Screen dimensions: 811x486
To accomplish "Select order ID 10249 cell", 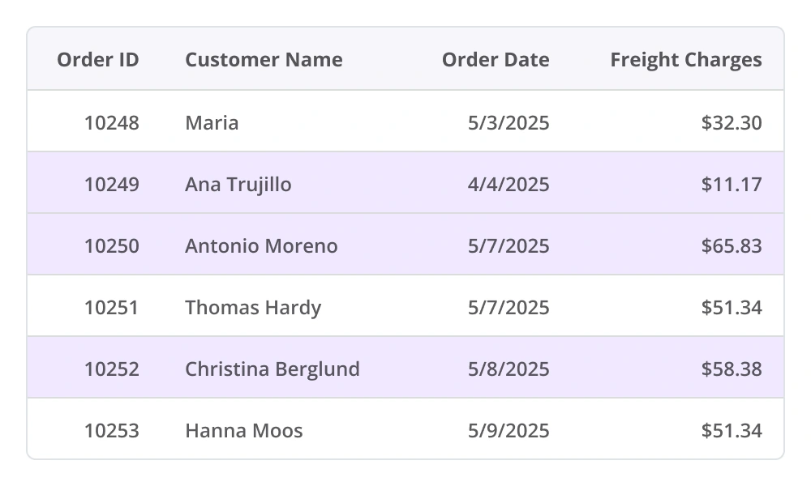I will (111, 184).
